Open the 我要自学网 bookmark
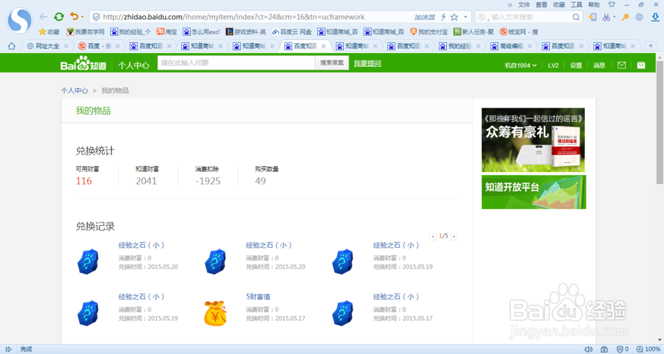Screen dimensions: 664x354 pos(86,32)
